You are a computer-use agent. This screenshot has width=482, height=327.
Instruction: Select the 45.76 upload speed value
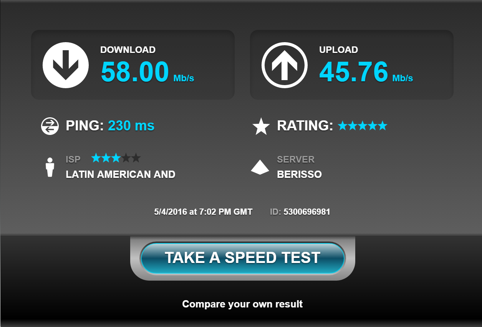coord(354,72)
